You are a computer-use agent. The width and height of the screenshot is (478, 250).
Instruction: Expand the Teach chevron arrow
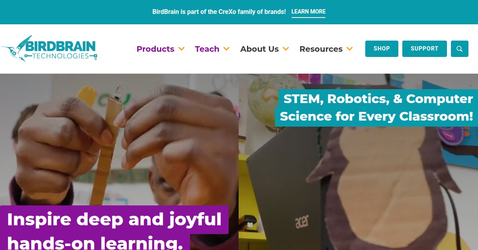coord(226,49)
